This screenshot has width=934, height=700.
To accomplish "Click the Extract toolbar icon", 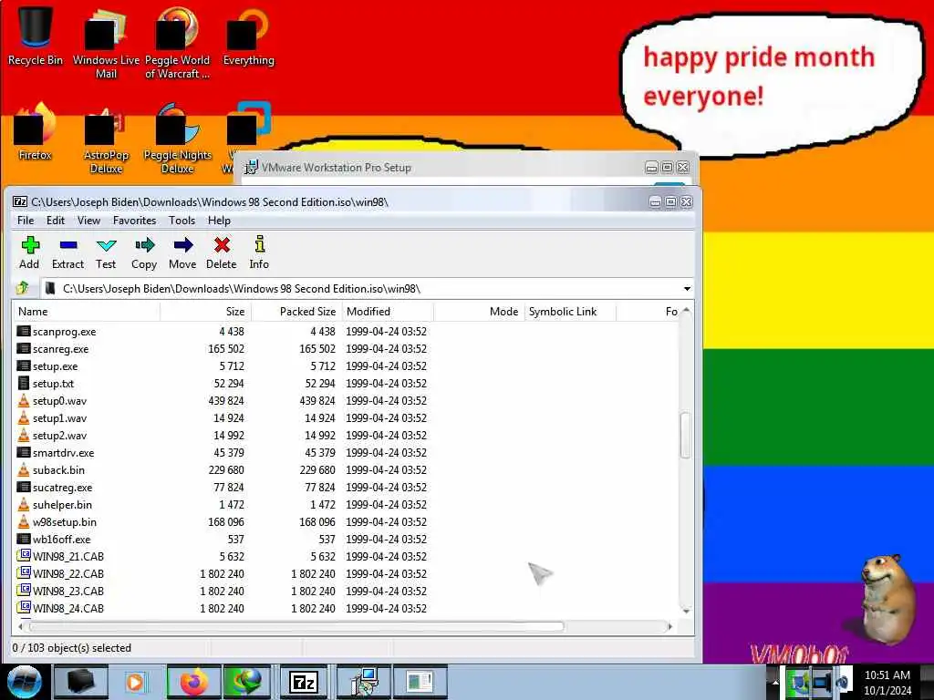I will tap(67, 245).
